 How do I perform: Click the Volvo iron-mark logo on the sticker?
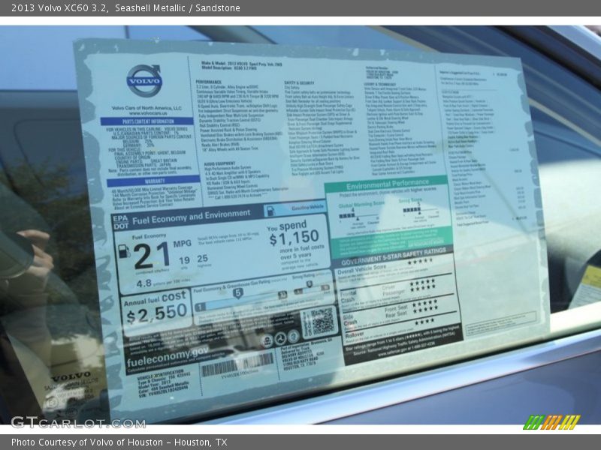click(x=144, y=80)
